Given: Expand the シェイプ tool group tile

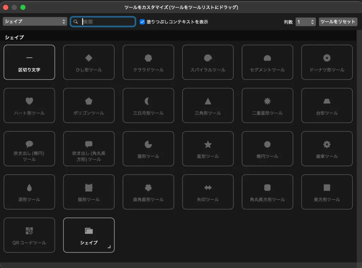Looking at the screenshot, I should pyautogui.click(x=89, y=235).
